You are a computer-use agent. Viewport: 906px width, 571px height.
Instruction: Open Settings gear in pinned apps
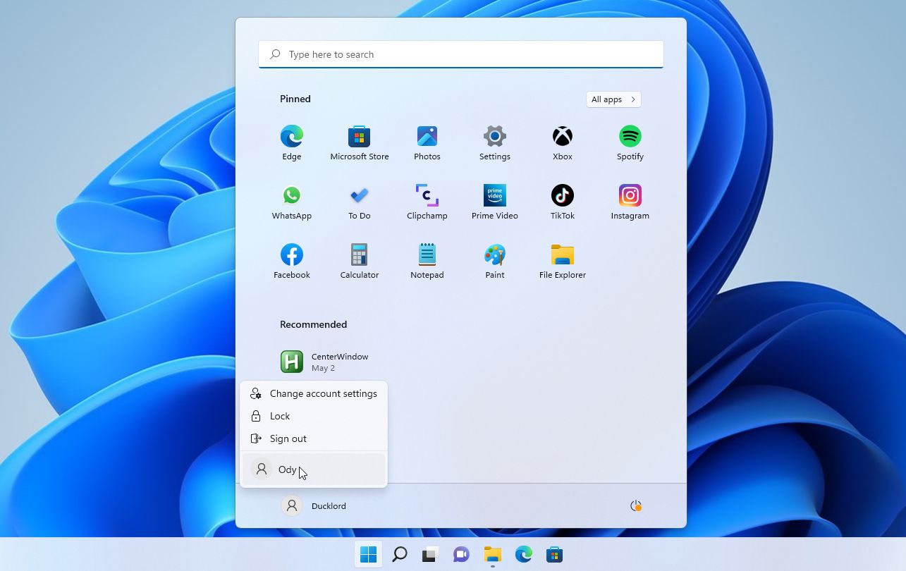coord(495,143)
